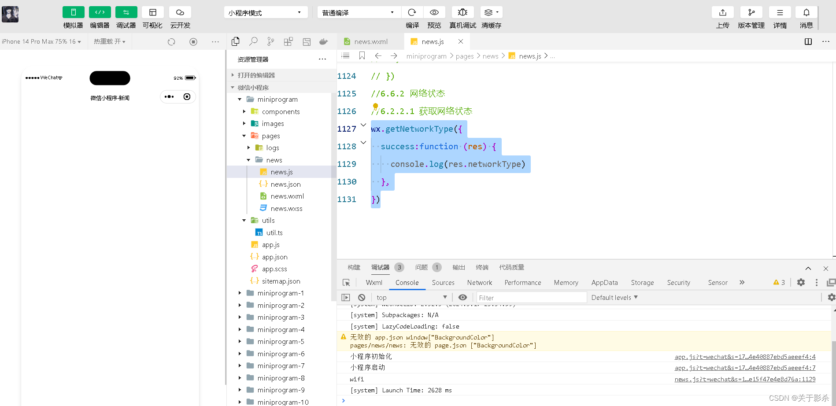Click the bookmark icon in breadcrumb bar
The height and width of the screenshot is (406, 836).
(x=362, y=55)
